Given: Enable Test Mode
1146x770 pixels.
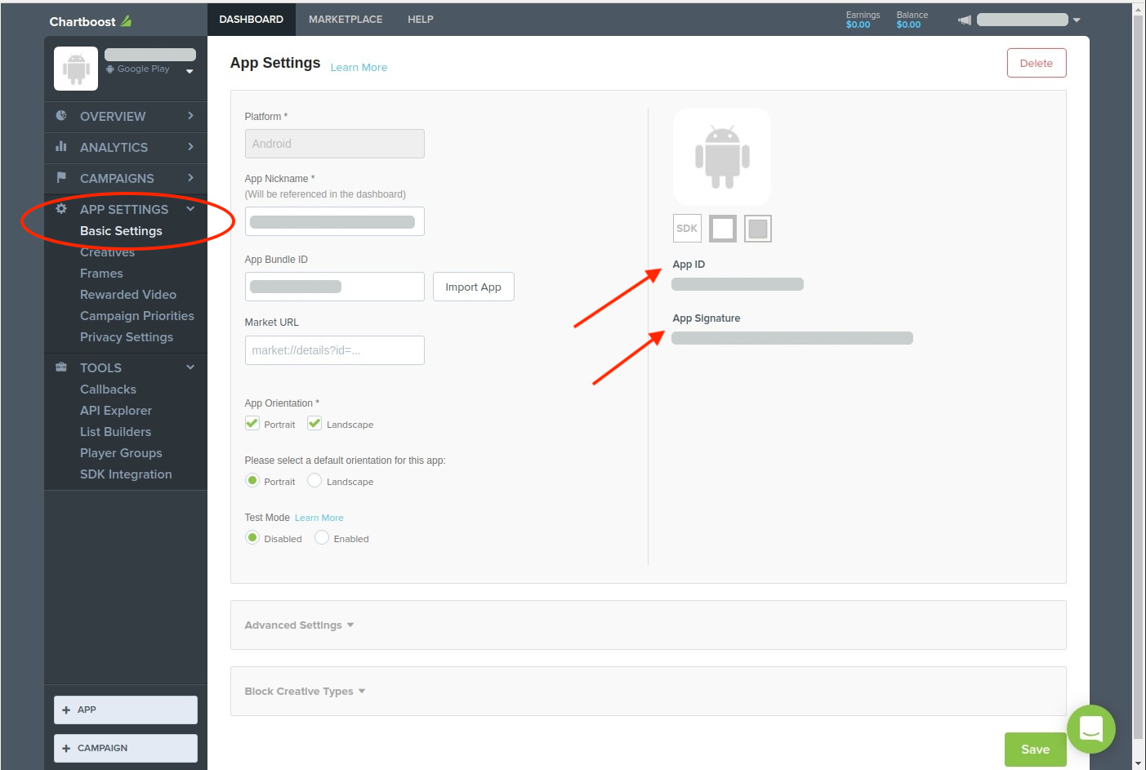Looking at the screenshot, I should (x=321, y=537).
